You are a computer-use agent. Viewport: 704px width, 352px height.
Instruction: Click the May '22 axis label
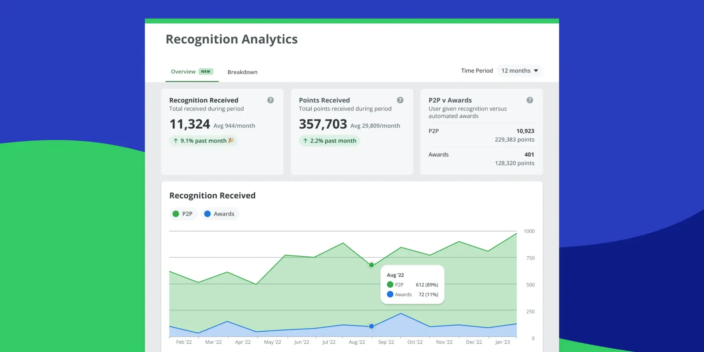point(272,342)
